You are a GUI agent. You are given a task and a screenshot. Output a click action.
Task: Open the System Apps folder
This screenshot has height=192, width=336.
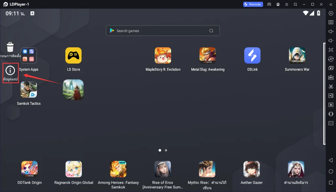tap(29, 55)
